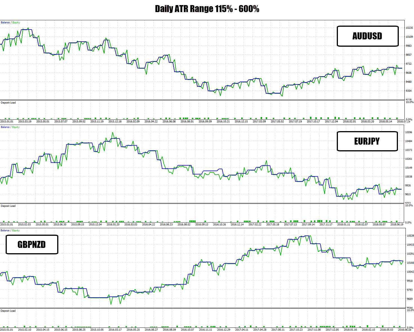Image resolution: width=414 pixels, height=332 pixels.
Task: Click the 9983 value on the price axis
Action: click(409, 46)
